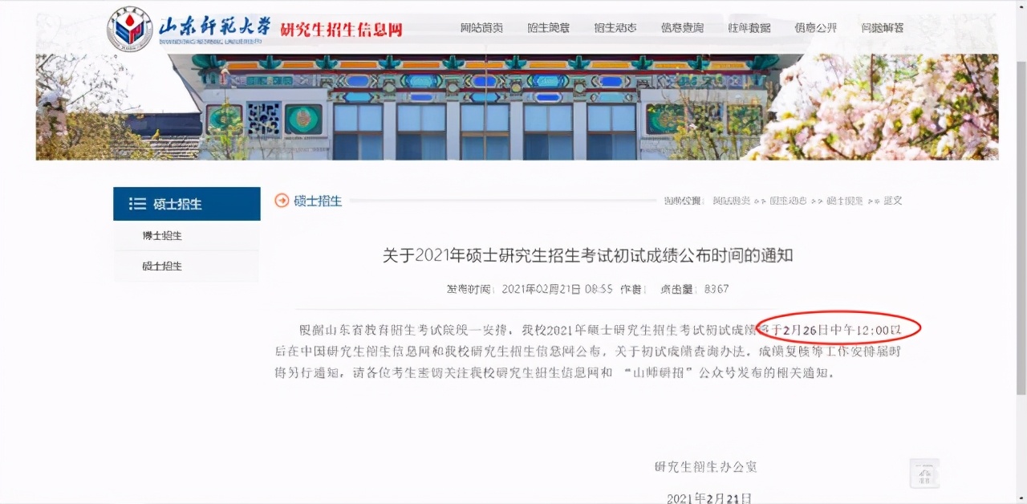The height and width of the screenshot is (504, 1027).
Task: Open the "问题解答" navigation item
Action: [882, 26]
